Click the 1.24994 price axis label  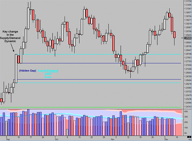click(188, 103)
